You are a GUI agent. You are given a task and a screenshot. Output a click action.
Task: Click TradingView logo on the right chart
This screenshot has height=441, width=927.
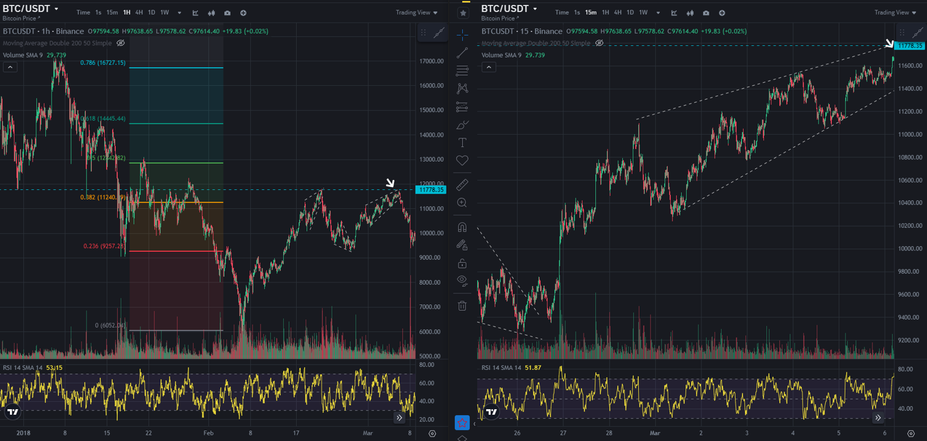tap(490, 412)
